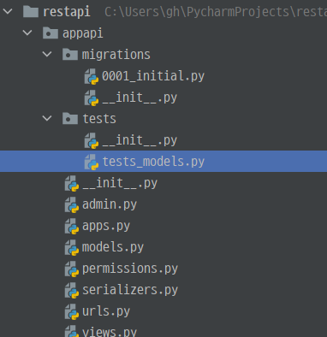The image size is (327, 337).
Task: Select apps.py file name
Action: 106,226
